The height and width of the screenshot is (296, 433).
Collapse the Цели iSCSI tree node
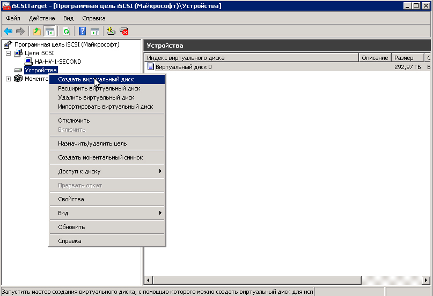(8, 53)
